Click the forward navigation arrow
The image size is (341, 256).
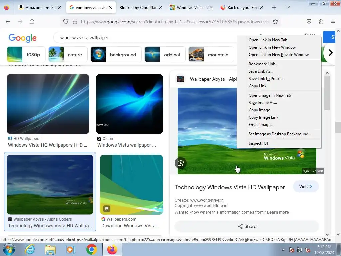point(20,21)
